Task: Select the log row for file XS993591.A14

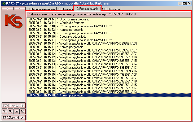Action: pos(109,64)
